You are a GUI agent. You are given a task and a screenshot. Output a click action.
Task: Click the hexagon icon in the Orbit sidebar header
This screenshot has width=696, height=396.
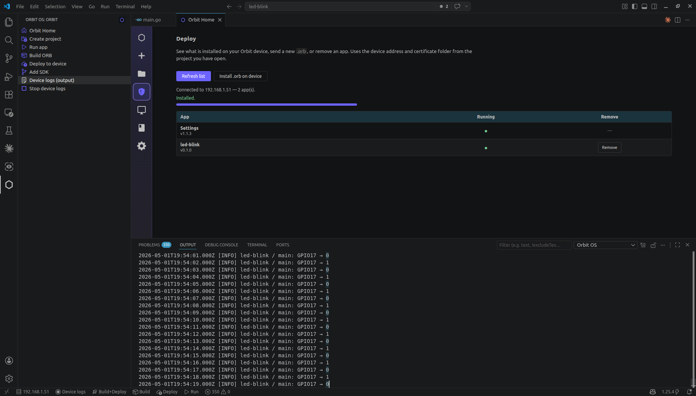(x=122, y=20)
